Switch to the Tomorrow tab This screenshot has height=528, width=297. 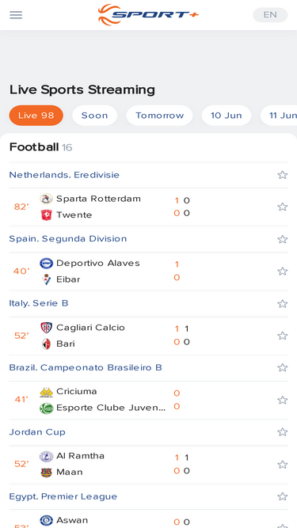[160, 116]
